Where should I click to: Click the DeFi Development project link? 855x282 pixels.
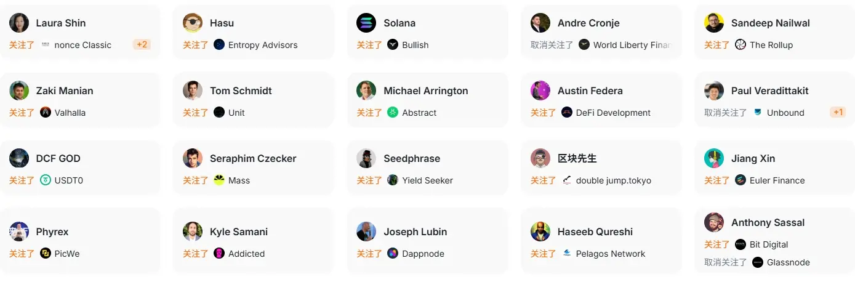click(613, 113)
